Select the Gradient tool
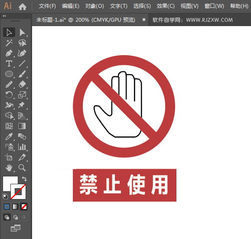Screen dimensions: 251x239 pyautogui.click(x=22, y=126)
